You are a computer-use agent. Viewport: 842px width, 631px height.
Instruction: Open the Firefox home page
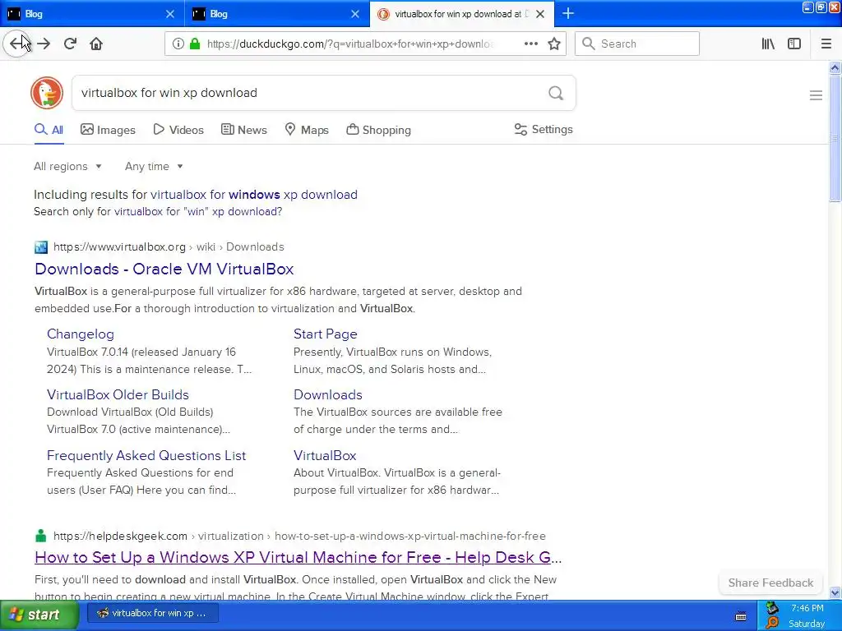click(x=96, y=44)
